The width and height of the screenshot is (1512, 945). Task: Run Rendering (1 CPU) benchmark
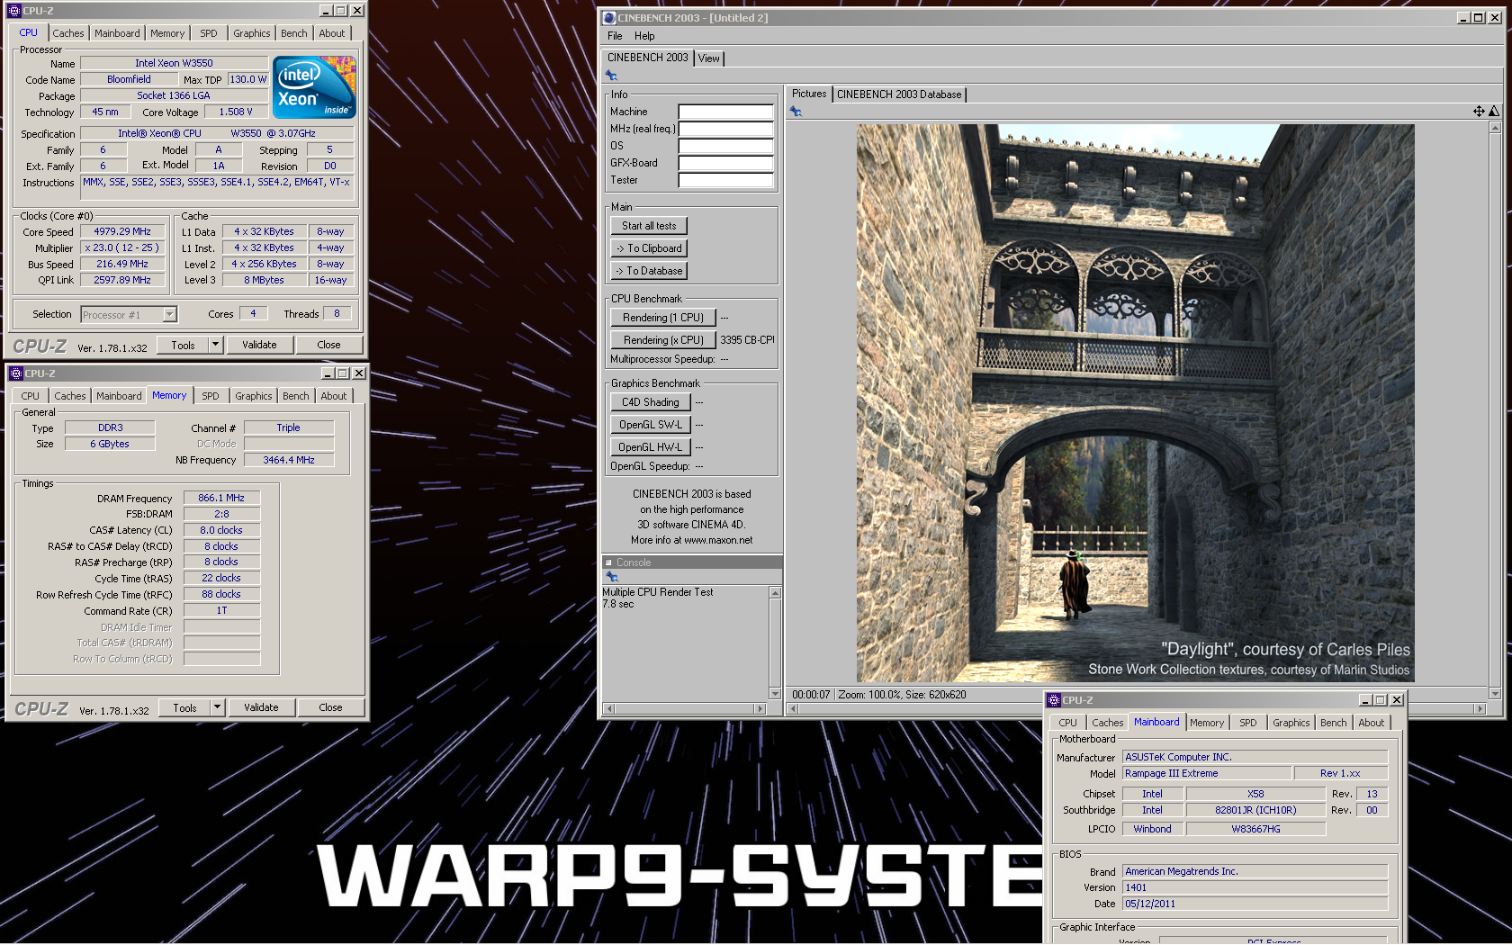tap(663, 318)
